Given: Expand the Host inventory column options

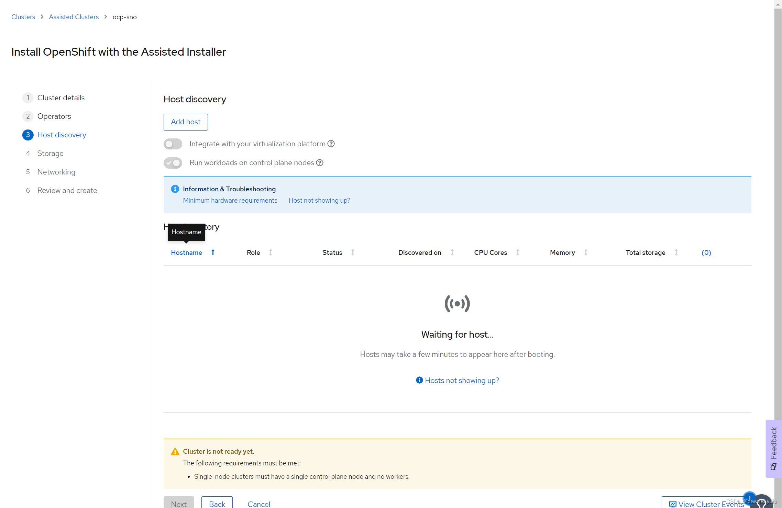Looking at the screenshot, I should 706,253.
